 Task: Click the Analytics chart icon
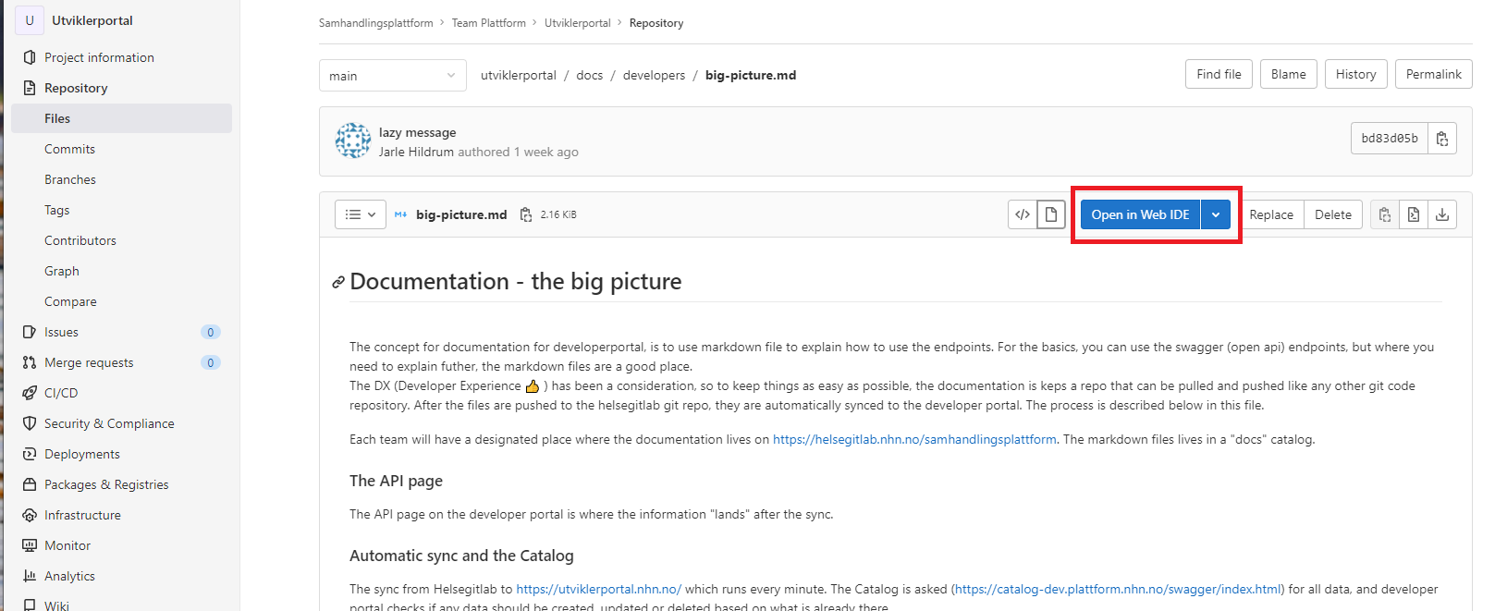tap(30, 576)
